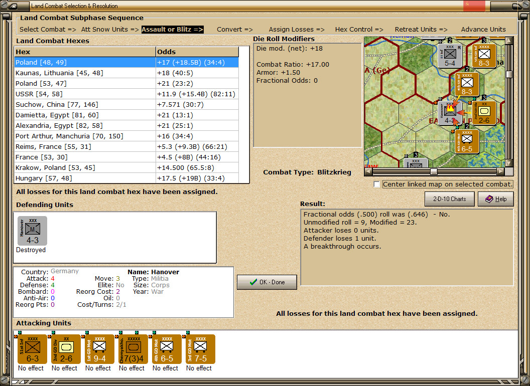The image size is (530, 386).
Task: Select the 51st Inf 6-3 attacking unit
Action: (x=33, y=349)
